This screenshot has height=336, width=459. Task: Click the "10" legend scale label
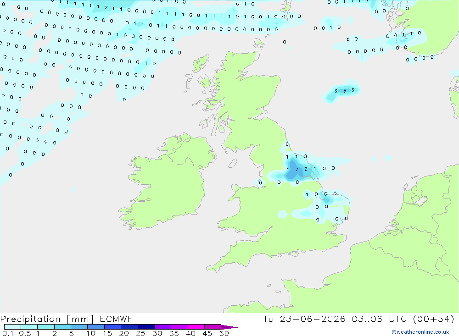[91, 333]
